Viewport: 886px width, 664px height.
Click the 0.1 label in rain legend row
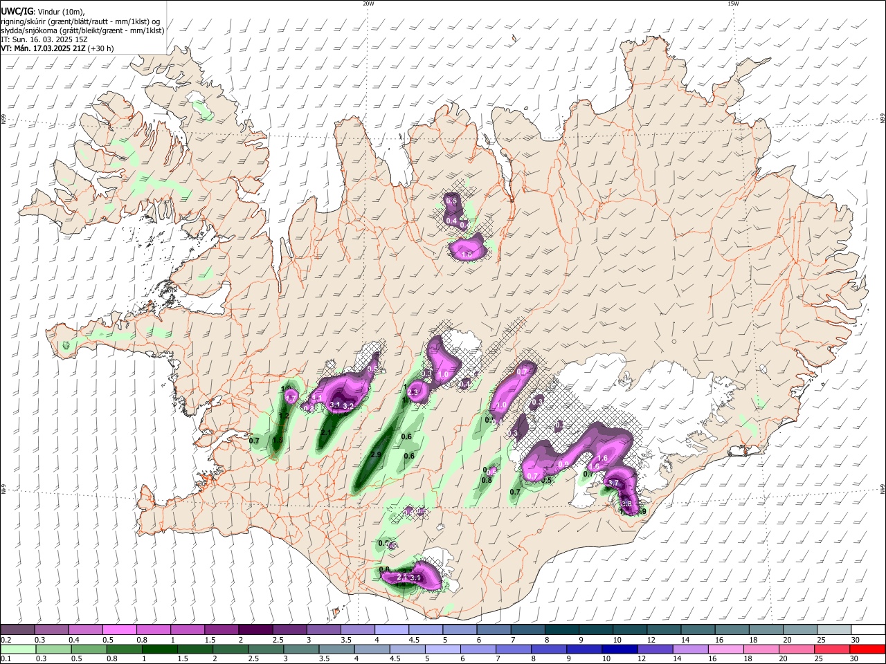pyautogui.click(x=6, y=659)
